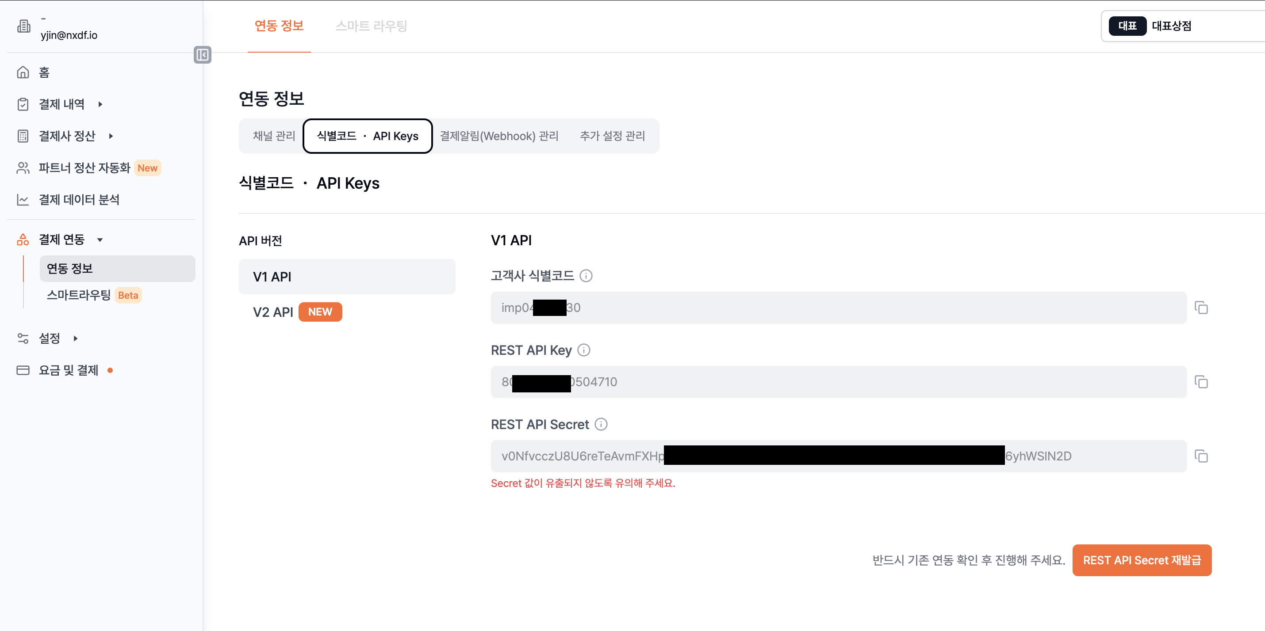Expand the 설정 menu arrow

[x=76, y=338]
